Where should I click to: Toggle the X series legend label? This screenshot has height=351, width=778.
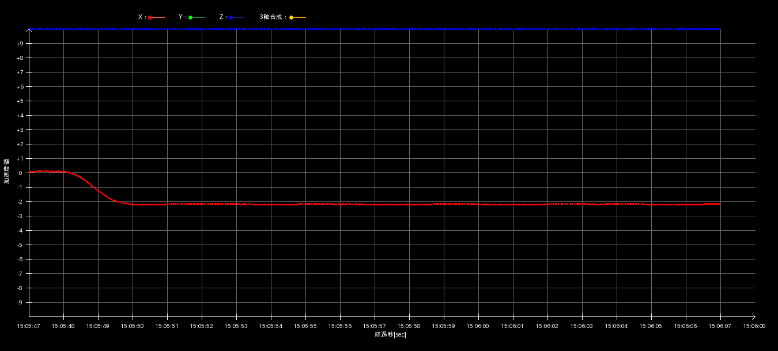point(141,17)
